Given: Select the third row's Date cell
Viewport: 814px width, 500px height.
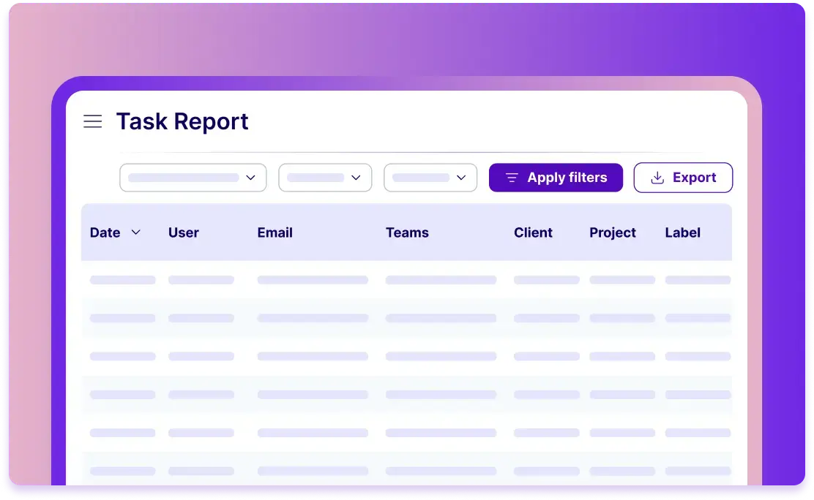Looking at the screenshot, I should (122, 356).
